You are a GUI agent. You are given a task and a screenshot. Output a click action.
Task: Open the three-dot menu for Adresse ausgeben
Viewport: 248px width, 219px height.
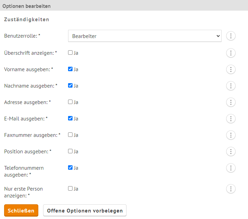coord(231,102)
